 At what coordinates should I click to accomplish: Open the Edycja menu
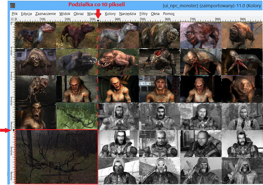coord(26,14)
